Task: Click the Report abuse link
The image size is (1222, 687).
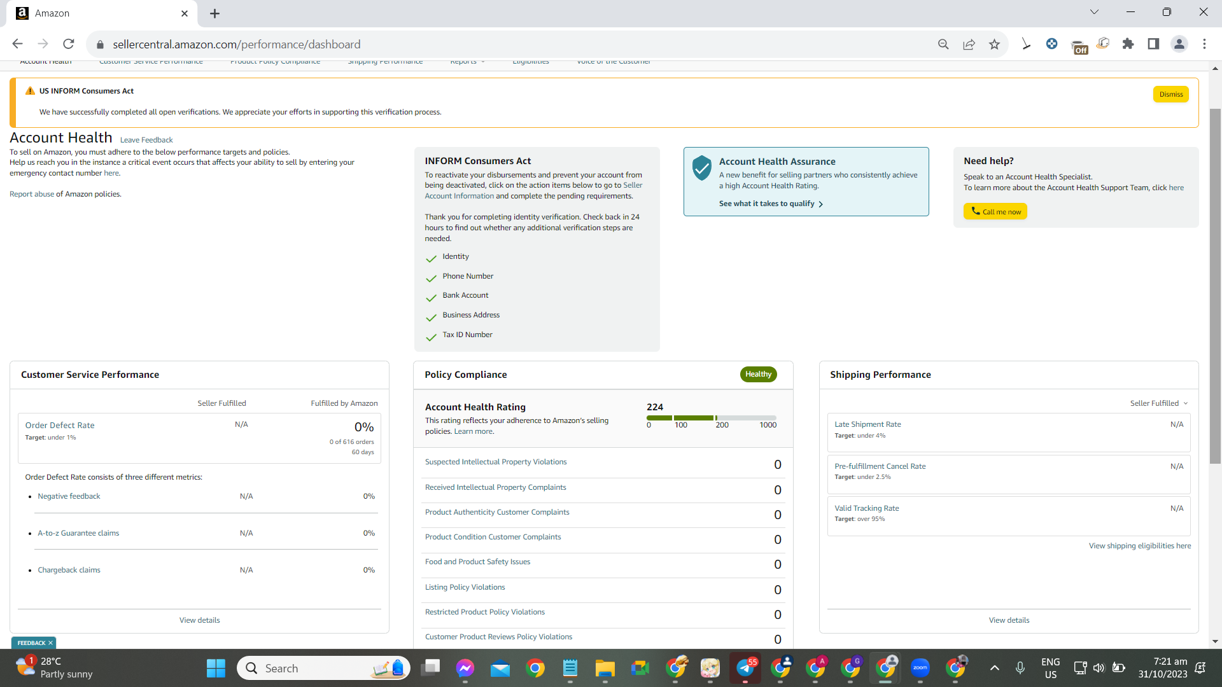Action: [x=32, y=194]
